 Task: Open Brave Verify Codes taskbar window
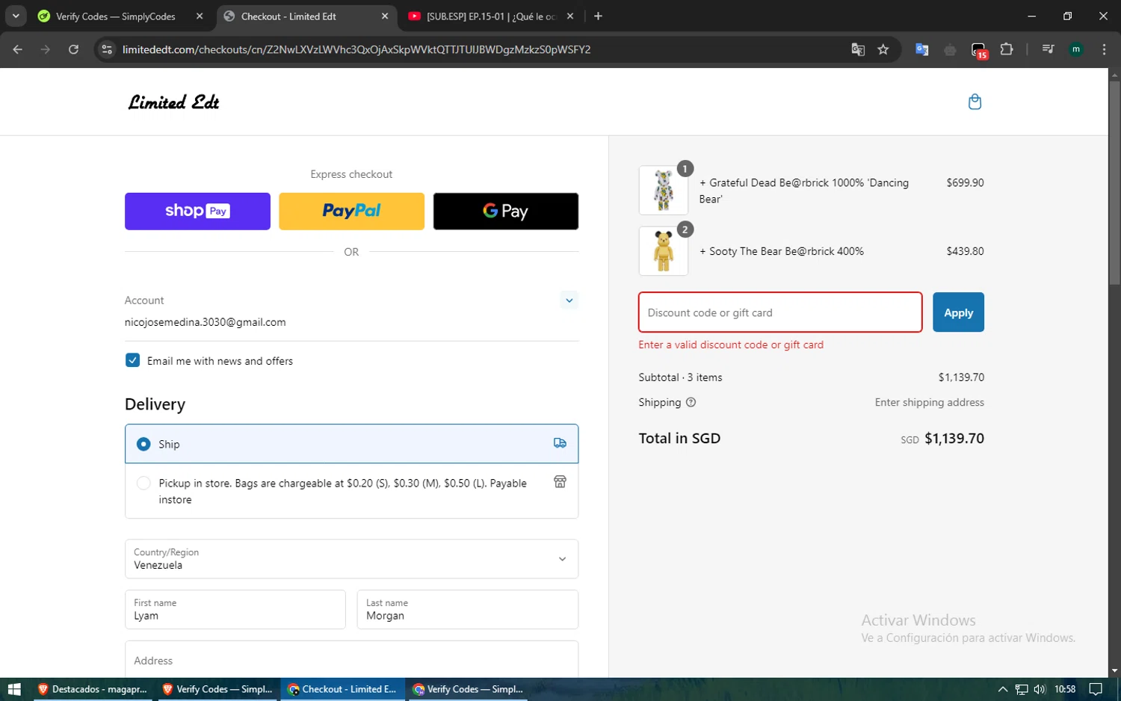217,689
